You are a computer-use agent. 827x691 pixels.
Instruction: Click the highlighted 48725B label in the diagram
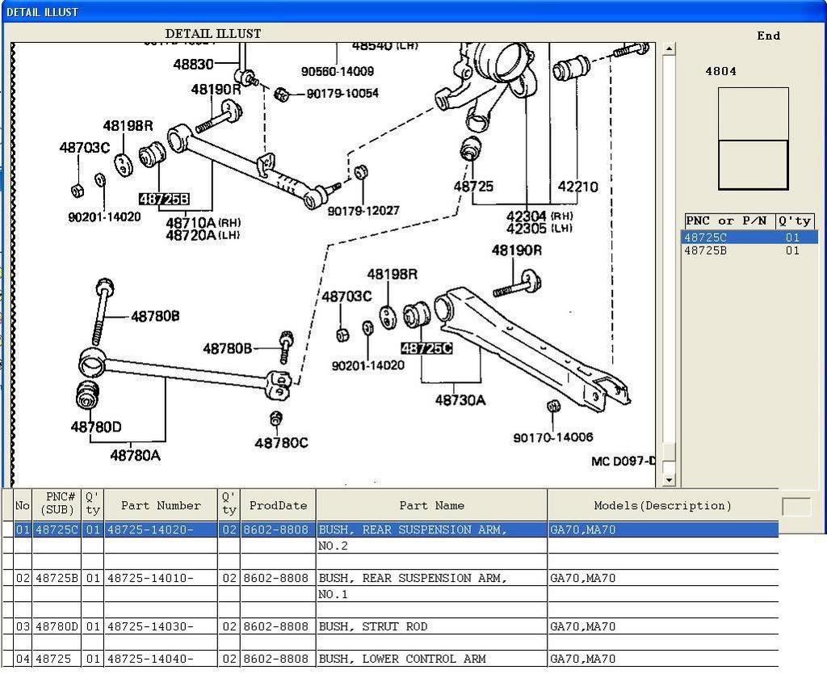[x=164, y=199]
